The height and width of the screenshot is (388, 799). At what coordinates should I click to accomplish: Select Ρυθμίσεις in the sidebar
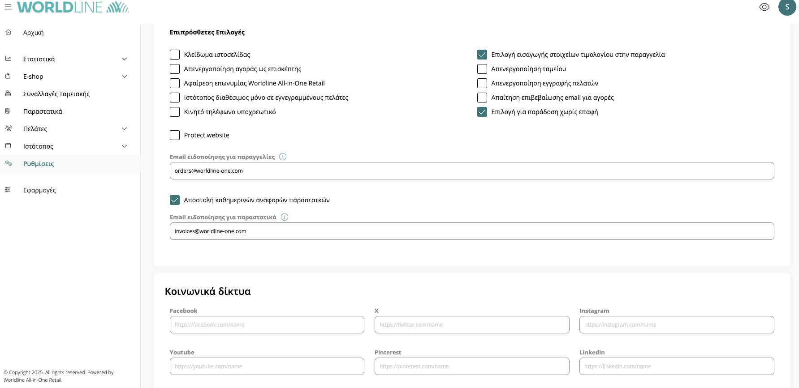click(39, 164)
